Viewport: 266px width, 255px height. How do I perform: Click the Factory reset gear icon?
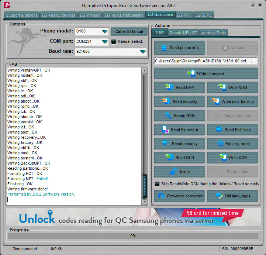[x=220, y=143]
